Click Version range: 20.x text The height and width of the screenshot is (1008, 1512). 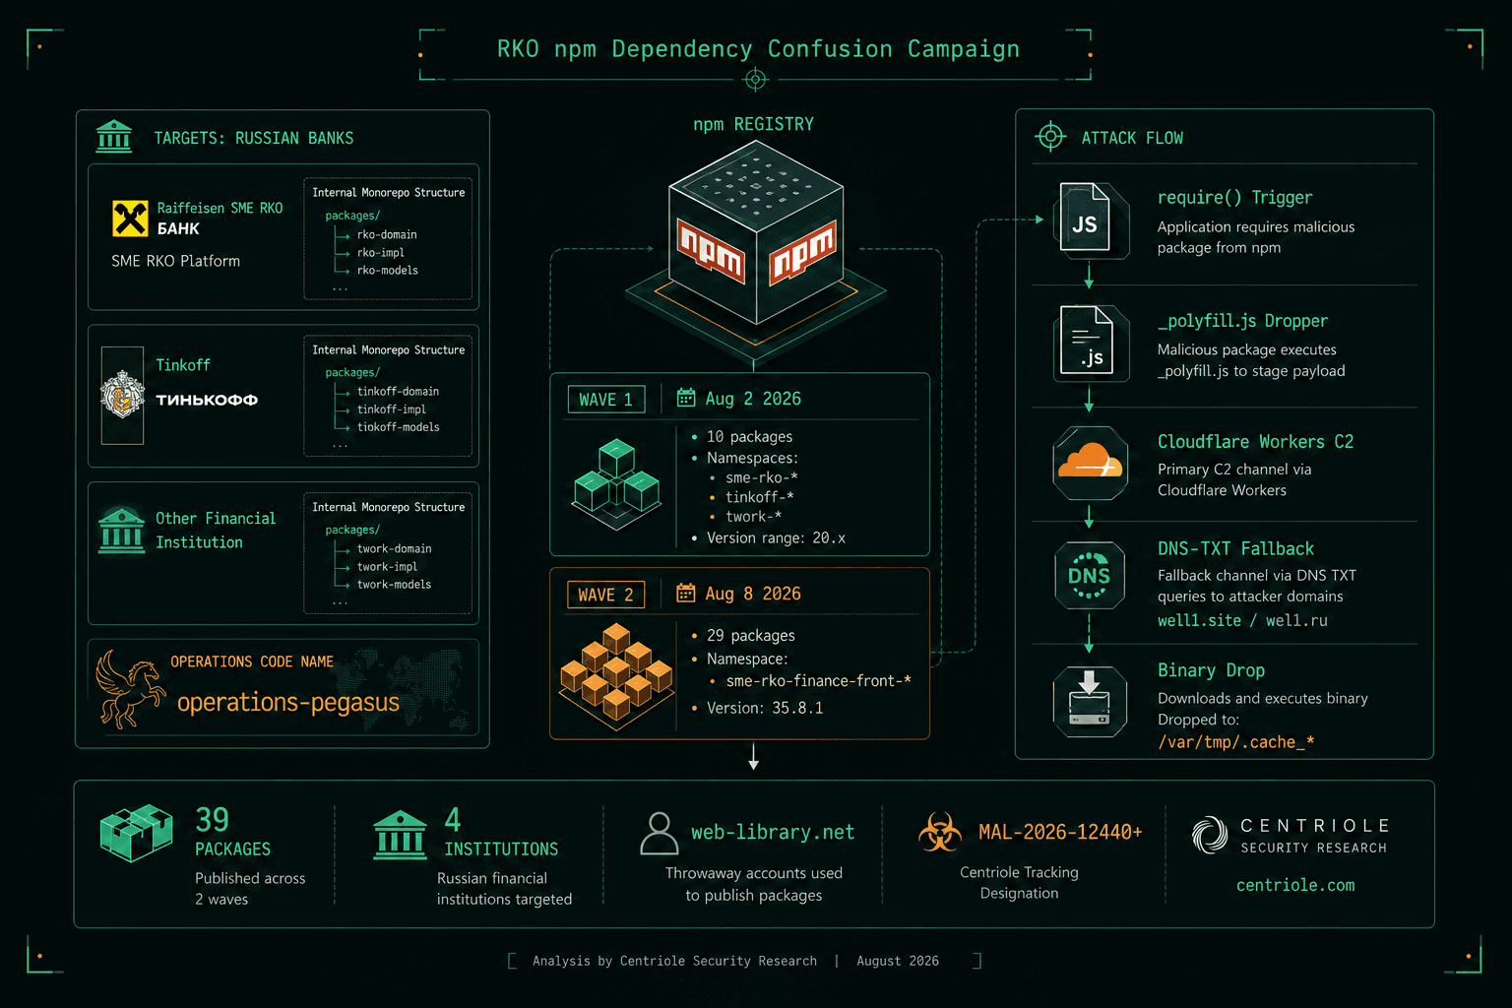(x=776, y=537)
